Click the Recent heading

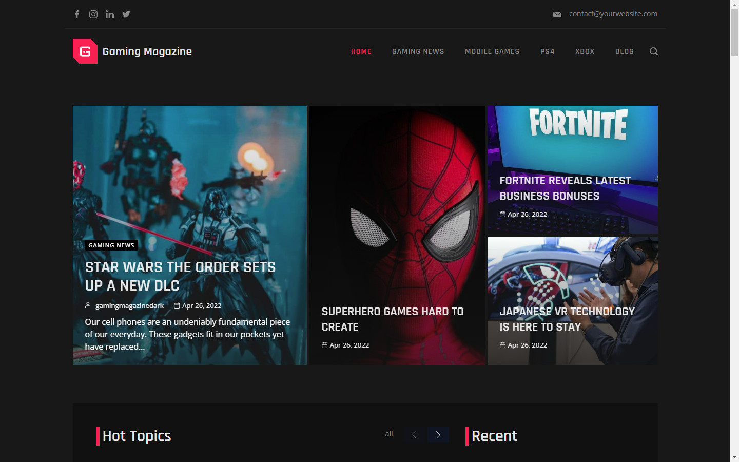494,436
